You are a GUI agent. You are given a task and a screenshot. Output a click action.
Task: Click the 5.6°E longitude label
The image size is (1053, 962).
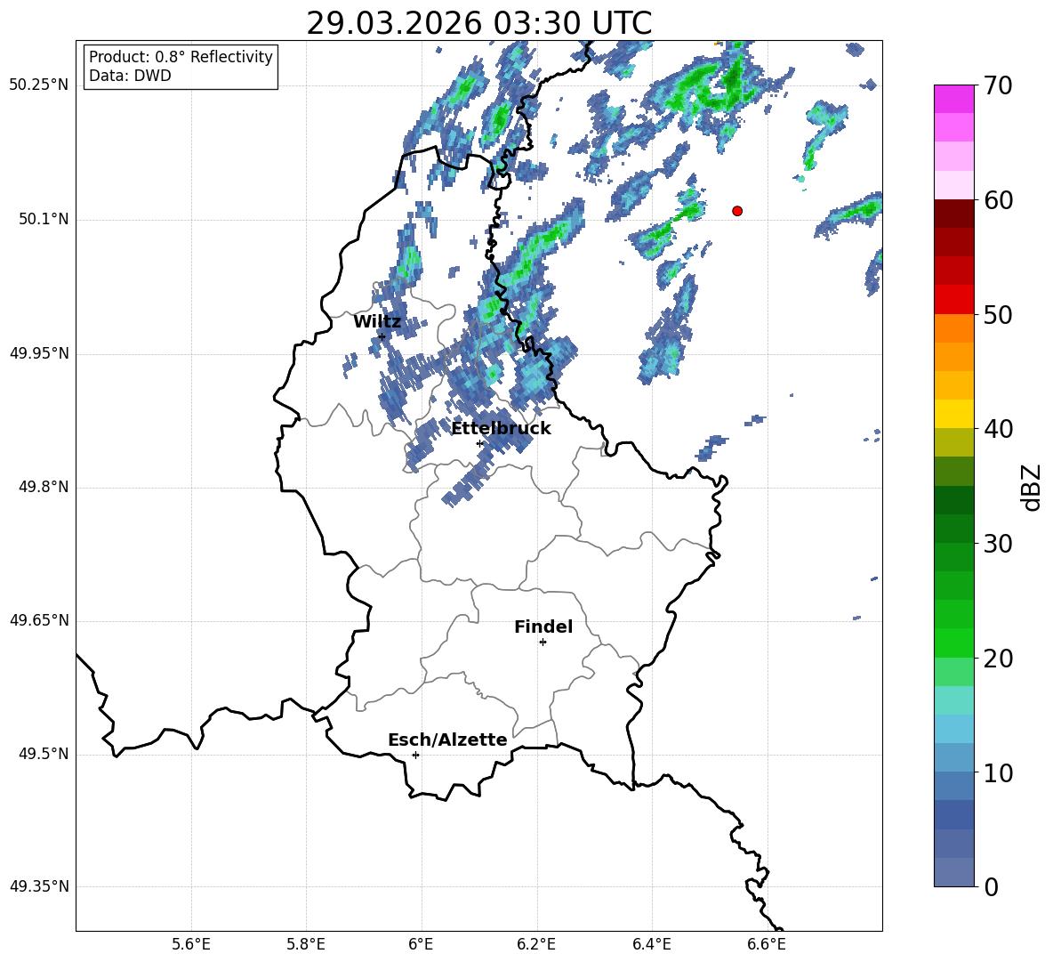pos(190,944)
